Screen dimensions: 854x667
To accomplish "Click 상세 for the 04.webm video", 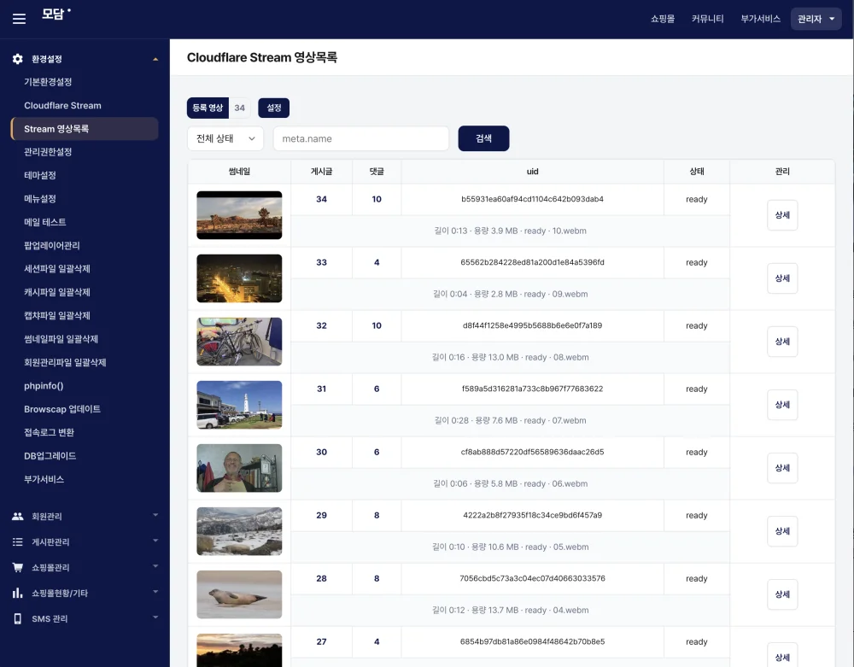I will (x=782, y=594).
